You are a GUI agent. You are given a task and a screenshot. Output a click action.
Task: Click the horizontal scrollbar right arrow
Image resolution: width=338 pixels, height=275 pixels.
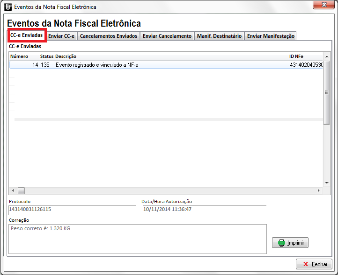pos(319,190)
